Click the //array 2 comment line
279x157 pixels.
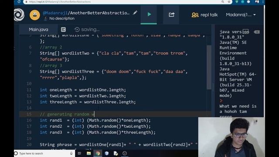pyautogui.click(x=51, y=47)
